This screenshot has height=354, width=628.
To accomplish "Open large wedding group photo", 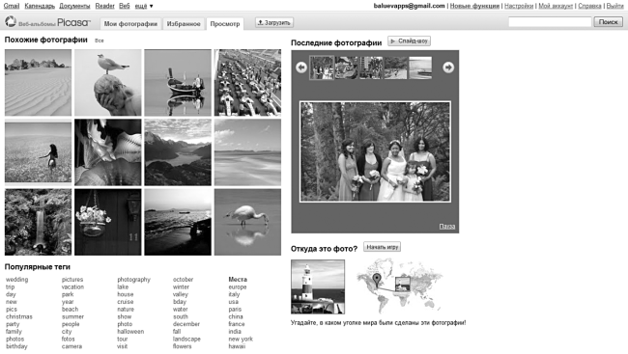I will [375, 151].
